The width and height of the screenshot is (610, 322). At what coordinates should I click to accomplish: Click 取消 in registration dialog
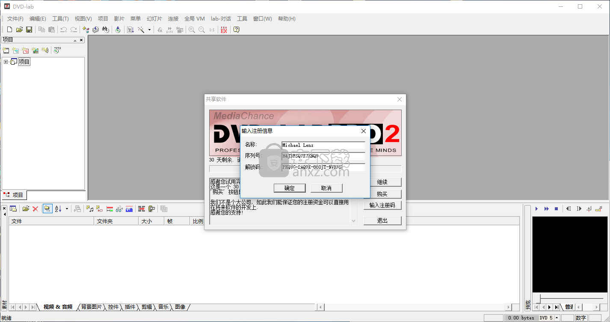coord(326,188)
